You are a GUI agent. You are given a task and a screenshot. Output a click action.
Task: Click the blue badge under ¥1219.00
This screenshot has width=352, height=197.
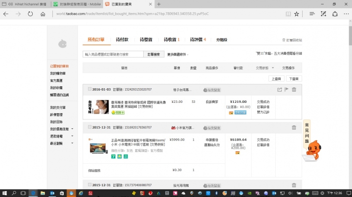[240, 113]
